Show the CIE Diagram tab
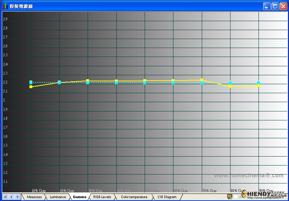The height and width of the screenshot is (201, 289). [x=167, y=197]
